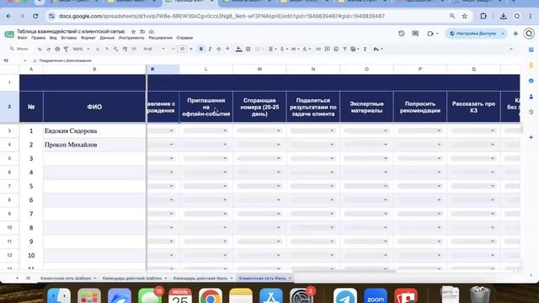The width and height of the screenshot is (539, 303).
Task: Click the undo icon in toolbar
Action: pos(40,49)
